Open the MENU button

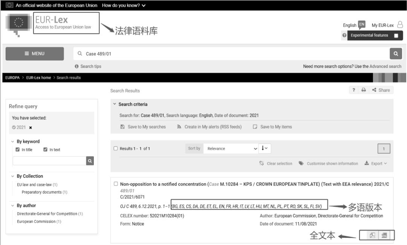35,54
